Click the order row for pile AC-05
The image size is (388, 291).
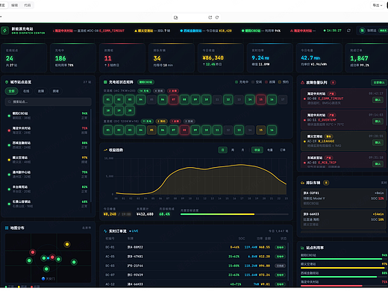point(195,257)
